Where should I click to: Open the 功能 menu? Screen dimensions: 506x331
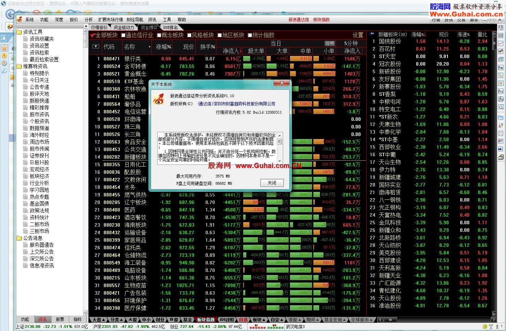44,20
